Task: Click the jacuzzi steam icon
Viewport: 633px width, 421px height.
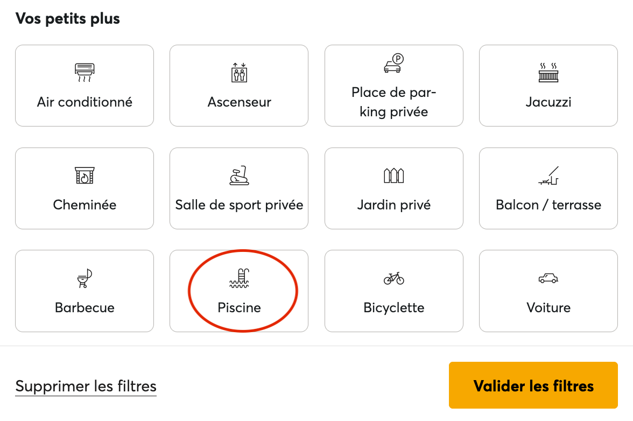Action: point(548,72)
